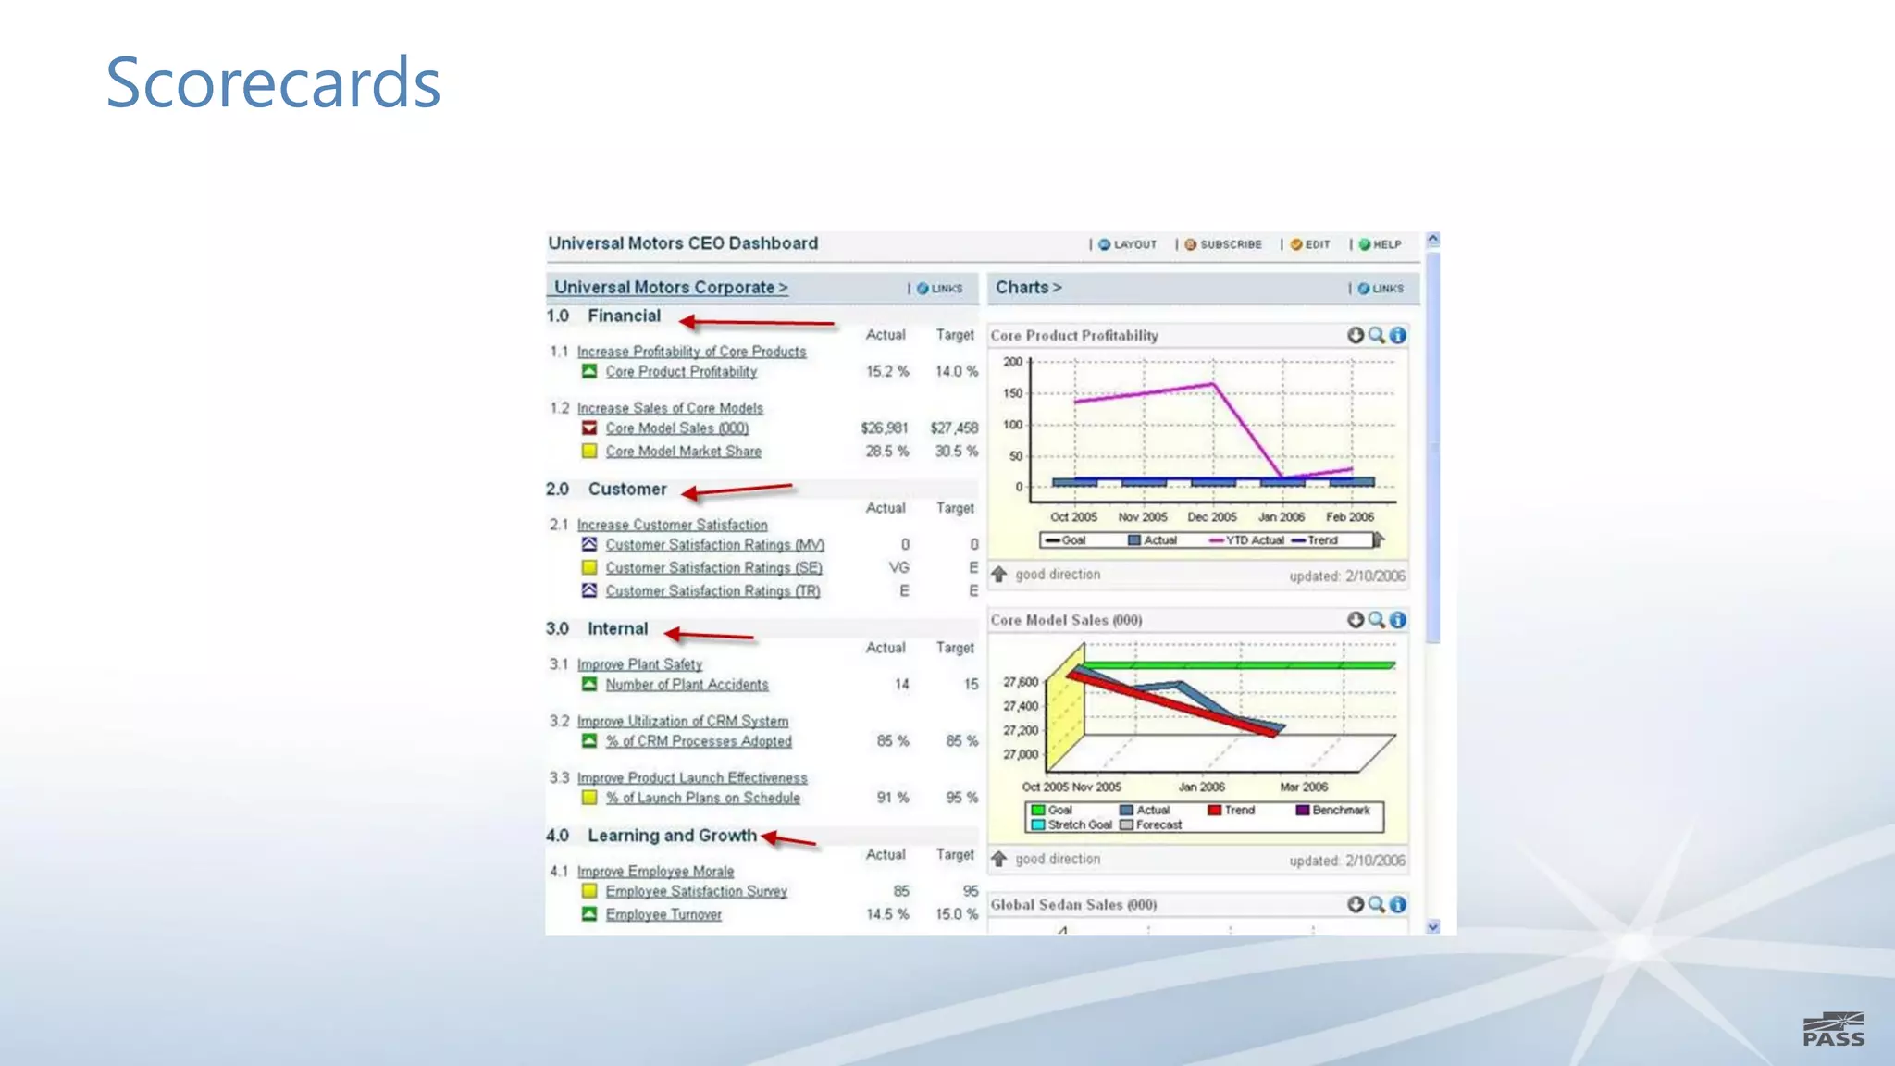
Task: Open the Increase Customer Satisfaction objective link
Action: tap(672, 525)
